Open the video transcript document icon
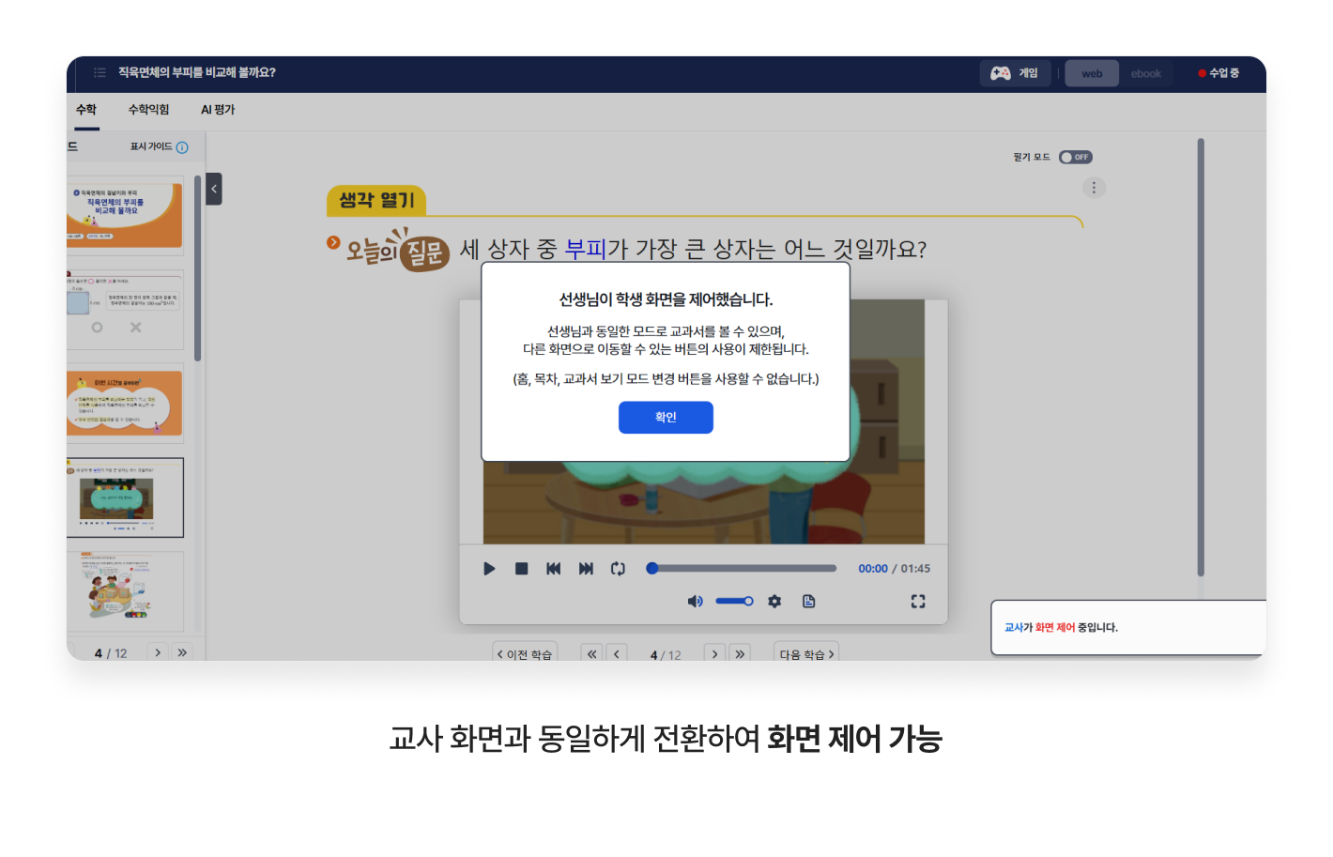Screen dimensions: 1333x857 pyautogui.click(x=809, y=602)
